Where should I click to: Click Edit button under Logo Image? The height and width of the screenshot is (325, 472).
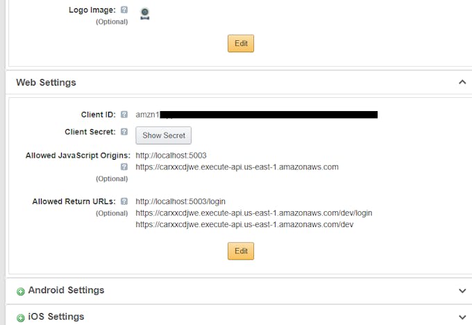pos(241,43)
